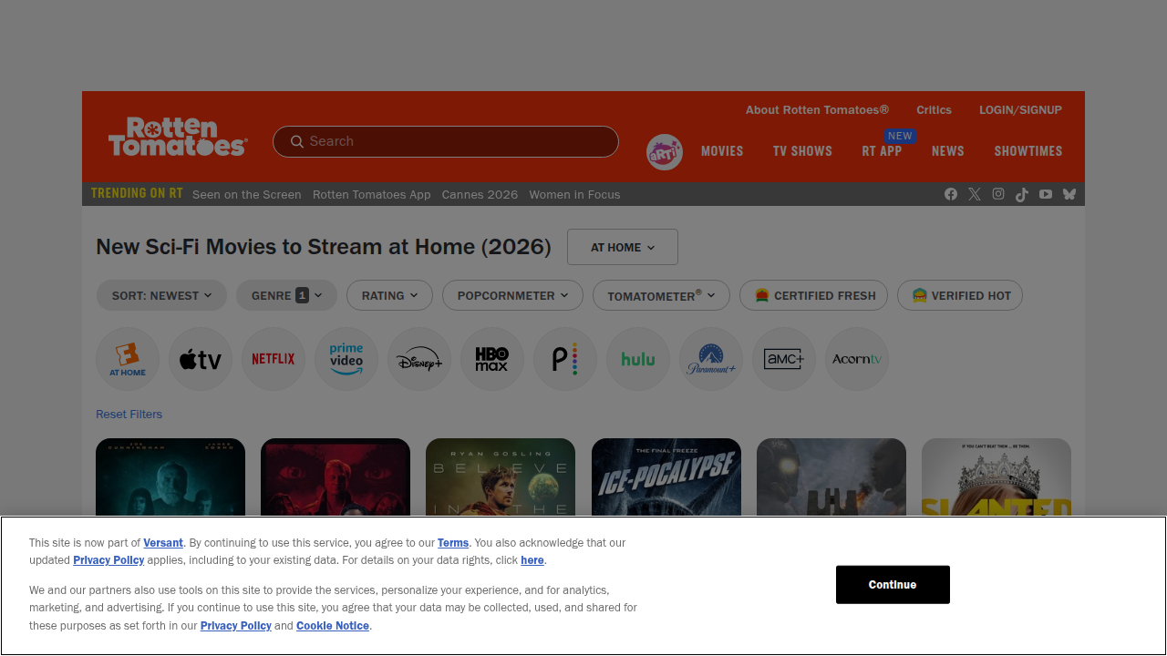Filter by Fandango At Home service
1167x656 pixels.
128,359
